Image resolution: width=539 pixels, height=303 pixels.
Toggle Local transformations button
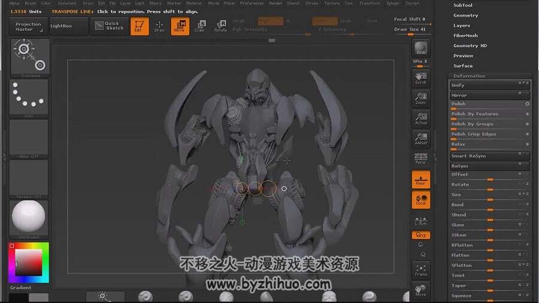pyautogui.click(x=421, y=199)
